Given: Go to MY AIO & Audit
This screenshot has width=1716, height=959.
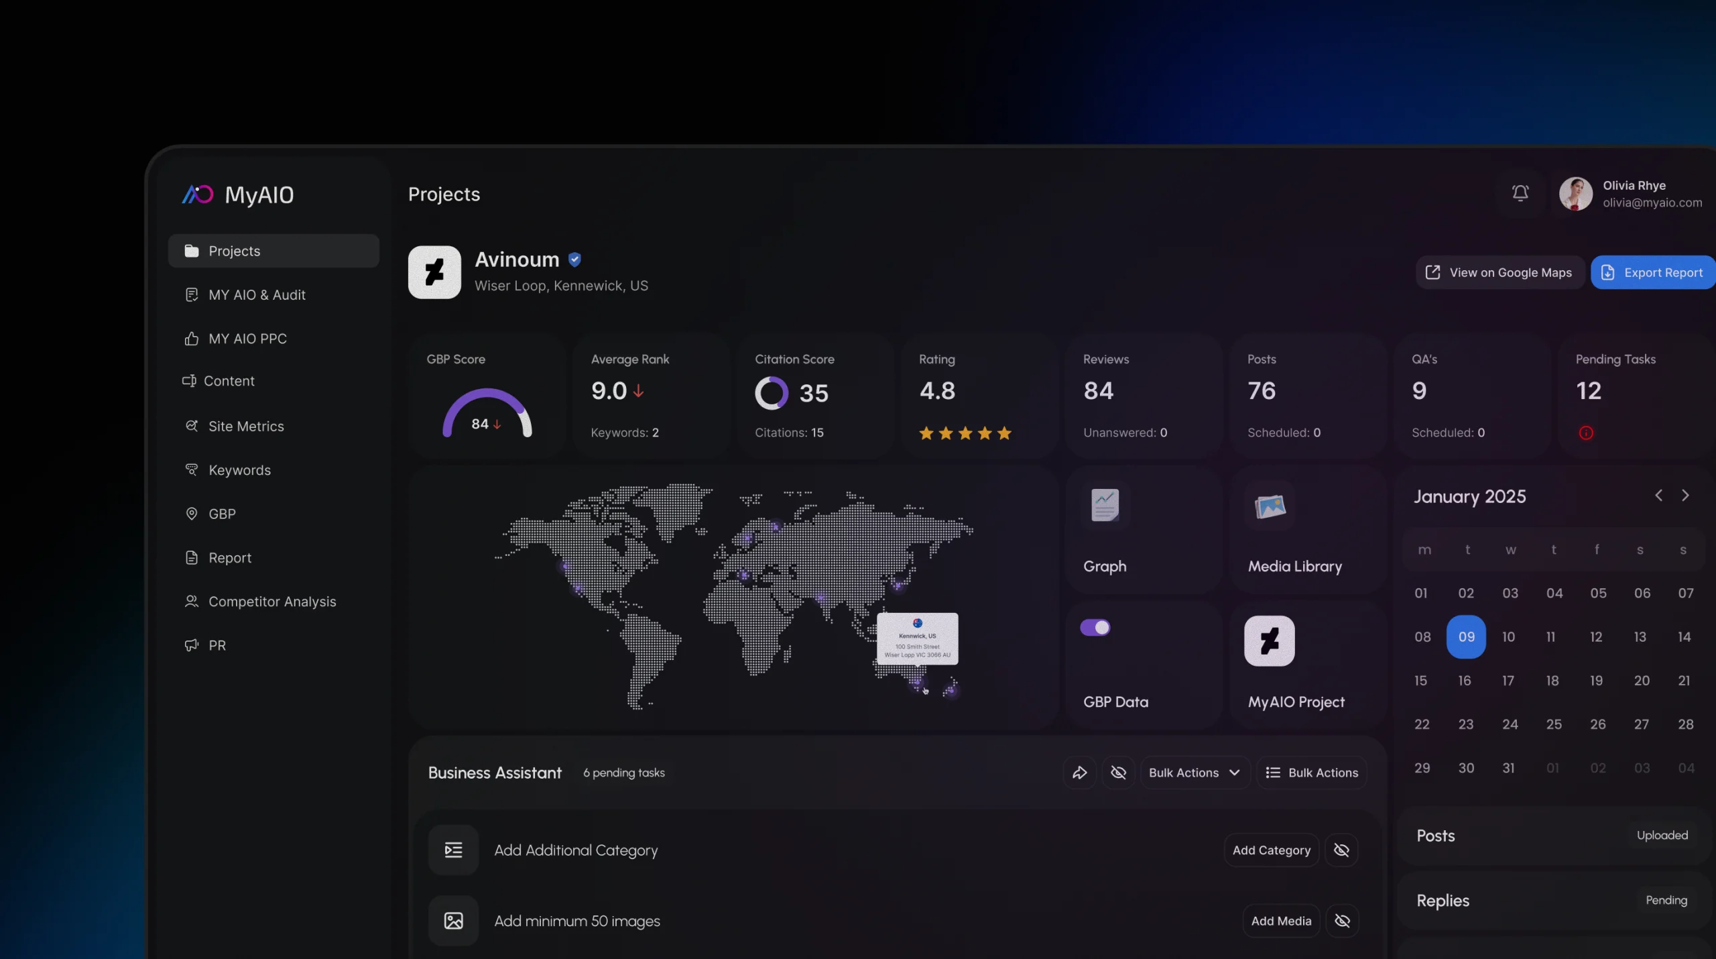Looking at the screenshot, I should [x=273, y=295].
